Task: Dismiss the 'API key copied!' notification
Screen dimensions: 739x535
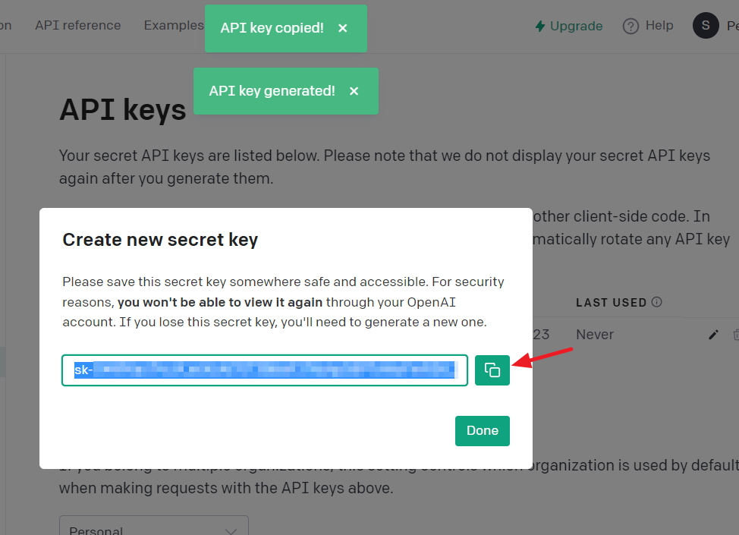Action: coord(342,27)
